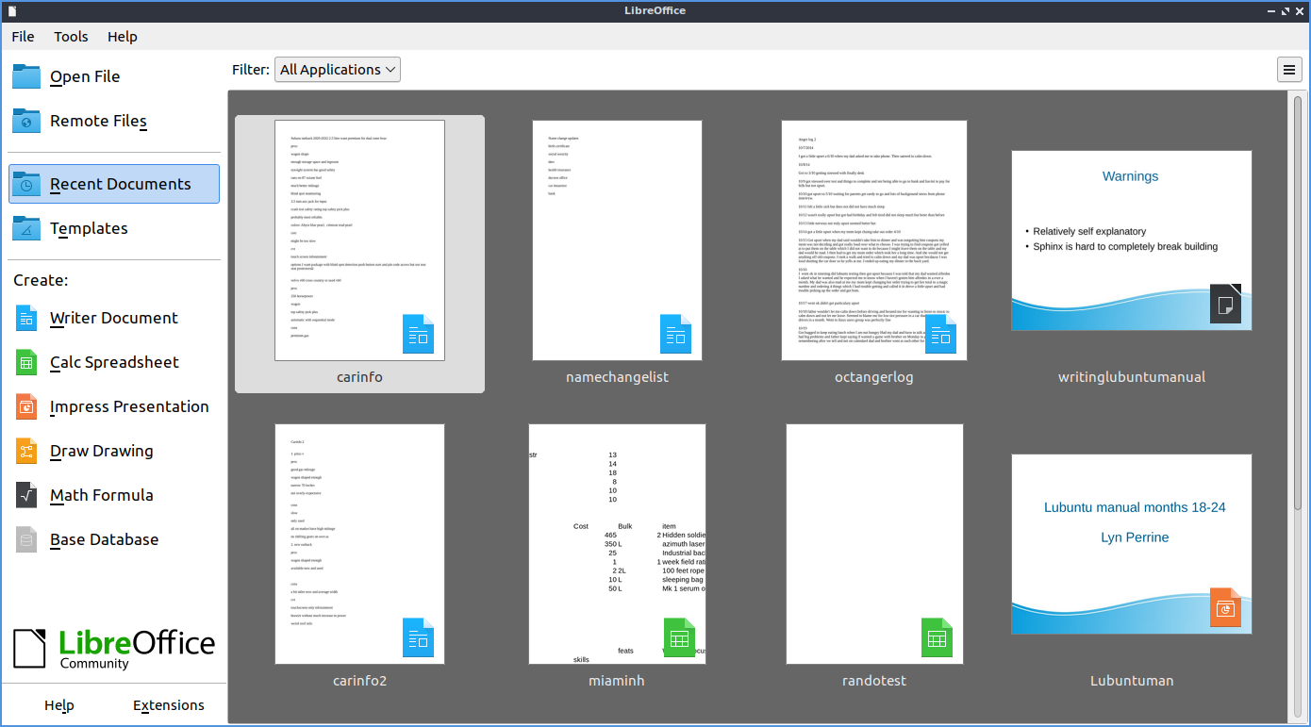Click the Extensions button
The image size is (1311, 727).
pos(168,705)
